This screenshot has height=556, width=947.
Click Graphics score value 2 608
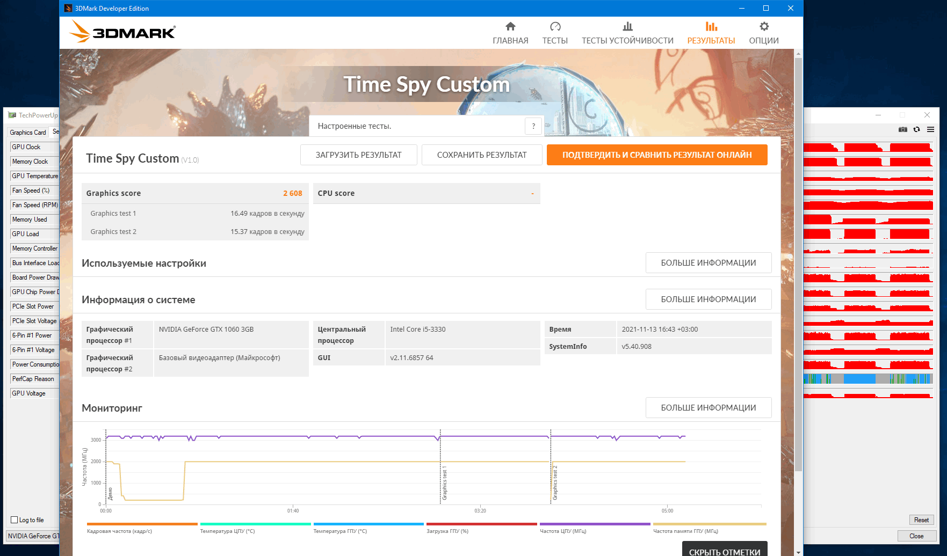click(x=293, y=193)
